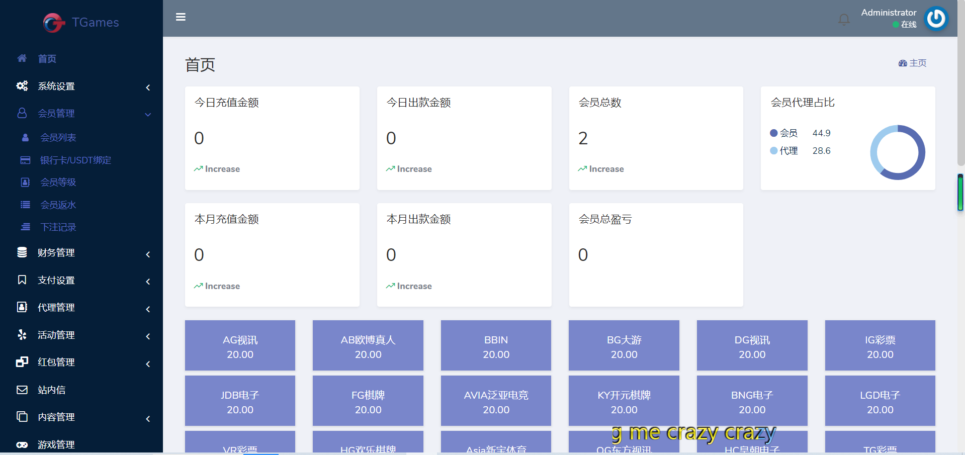Viewport: 965px width, 455px height.
Task: Click the JDB电子 balance tile
Action: point(240,401)
